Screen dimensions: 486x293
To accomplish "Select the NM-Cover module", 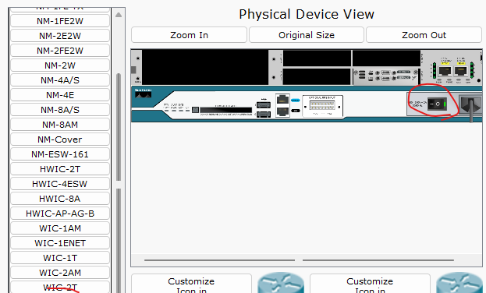I will (x=60, y=139).
